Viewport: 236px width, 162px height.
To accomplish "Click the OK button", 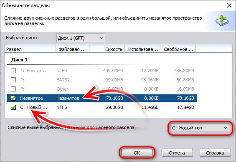I will click(x=137, y=153).
